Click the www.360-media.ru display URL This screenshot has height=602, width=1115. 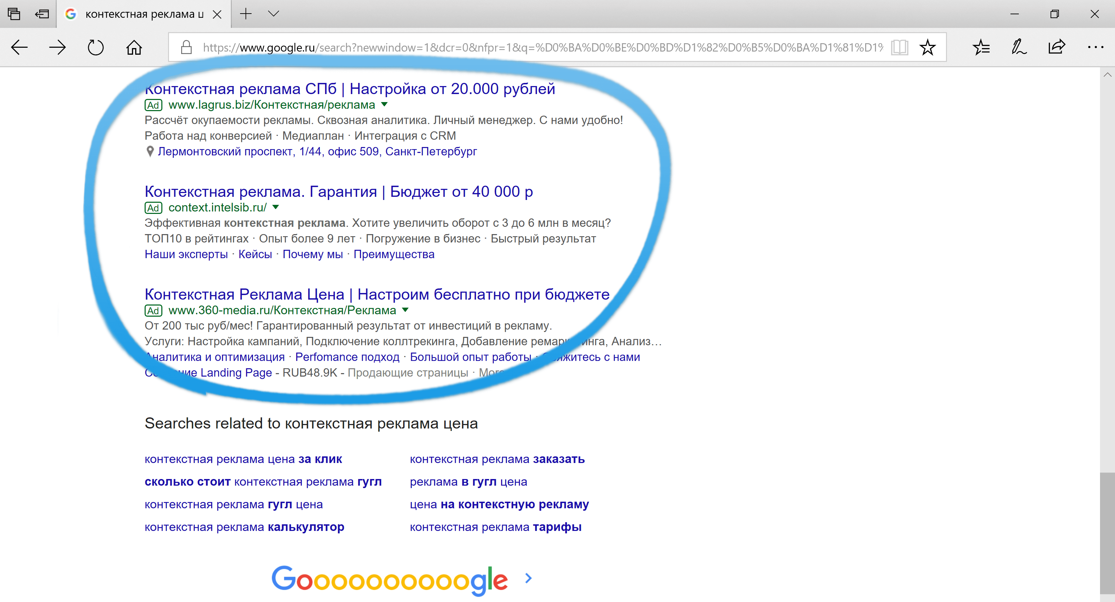(282, 310)
